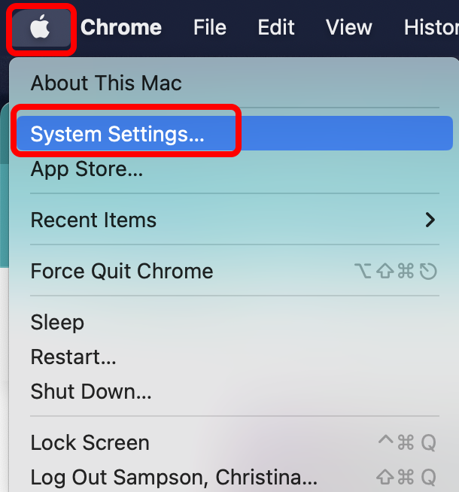The image size is (459, 492).
Task: Open the Edit menu
Action: (x=276, y=27)
